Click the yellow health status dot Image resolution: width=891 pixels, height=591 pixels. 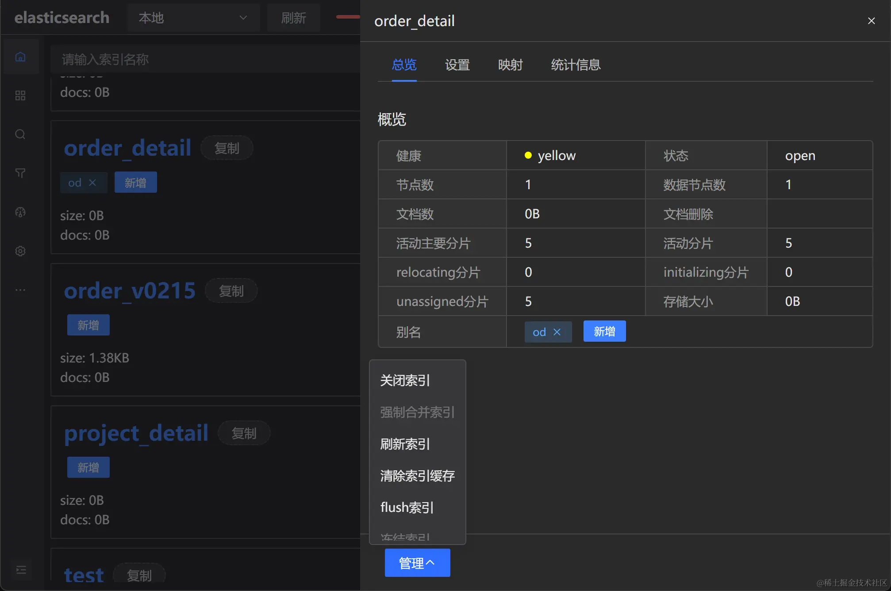(x=528, y=155)
